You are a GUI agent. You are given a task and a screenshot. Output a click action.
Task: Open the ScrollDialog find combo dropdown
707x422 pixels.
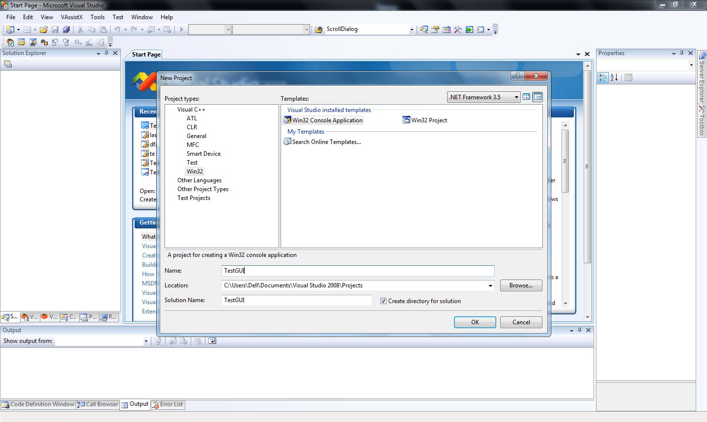pos(412,29)
